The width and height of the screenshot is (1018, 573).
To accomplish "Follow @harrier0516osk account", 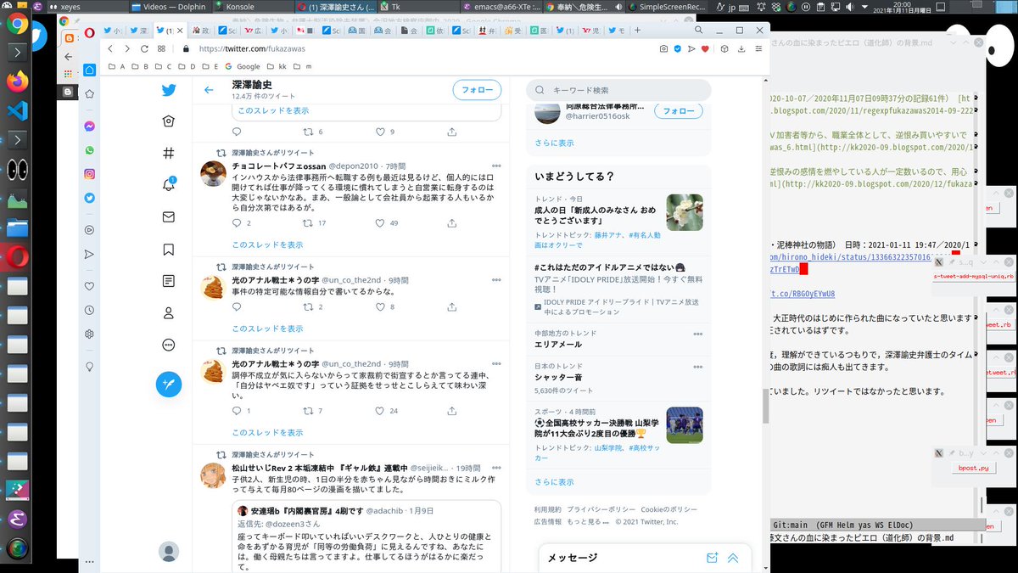I will [678, 111].
